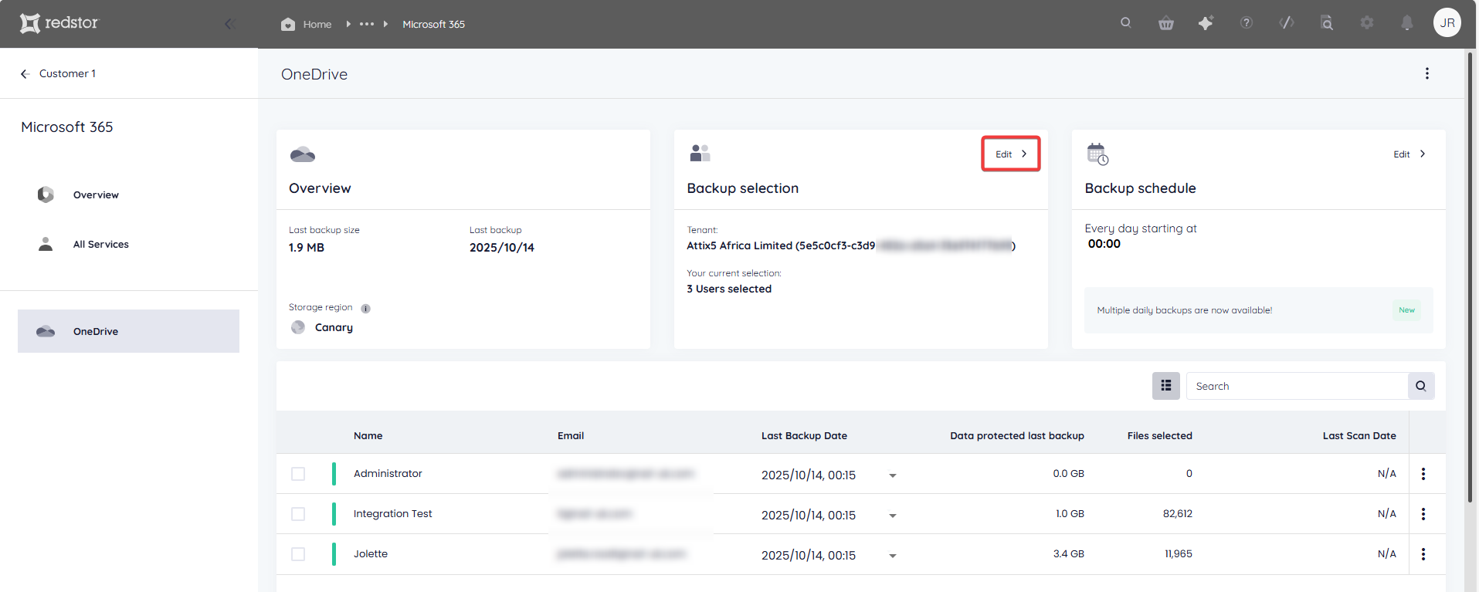Open the help question-mark icon
The height and width of the screenshot is (592, 1479).
point(1247,23)
